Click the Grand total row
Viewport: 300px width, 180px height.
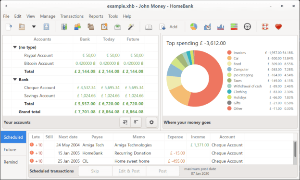[x=80, y=112]
